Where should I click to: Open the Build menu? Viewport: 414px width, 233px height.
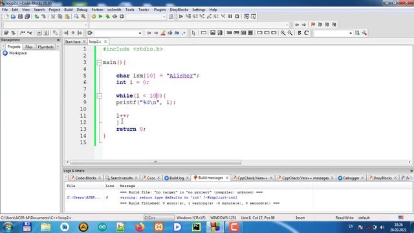point(69,10)
